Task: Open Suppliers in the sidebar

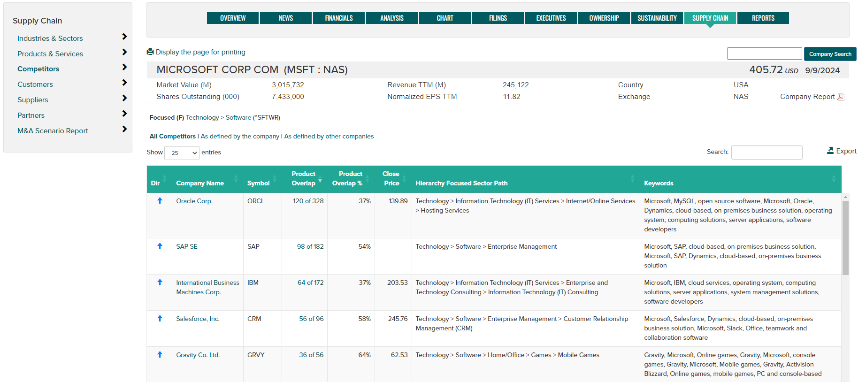Action: (33, 100)
